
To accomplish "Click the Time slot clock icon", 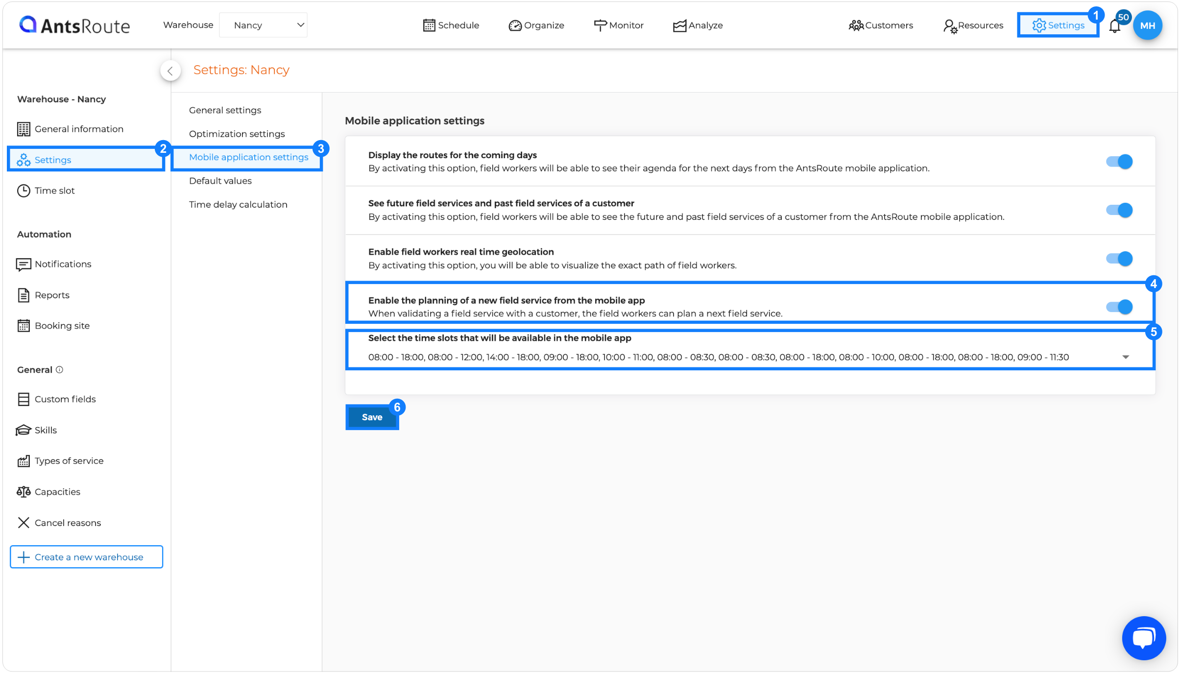I will [24, 191].
